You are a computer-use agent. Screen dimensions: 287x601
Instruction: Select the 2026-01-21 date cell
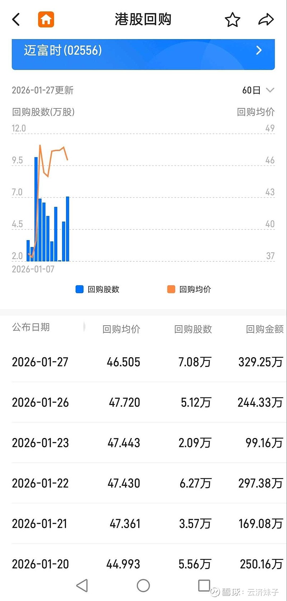coord(40,524)
